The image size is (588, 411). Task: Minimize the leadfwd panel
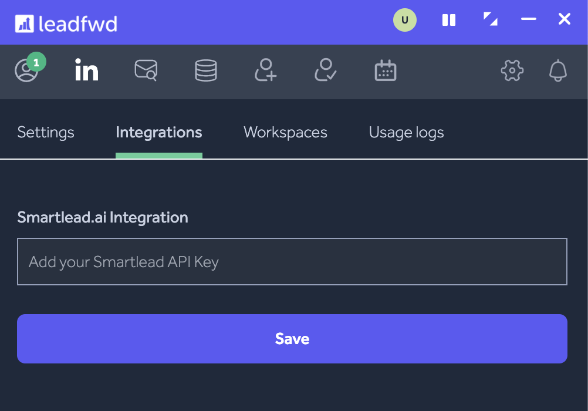(528, 19)
